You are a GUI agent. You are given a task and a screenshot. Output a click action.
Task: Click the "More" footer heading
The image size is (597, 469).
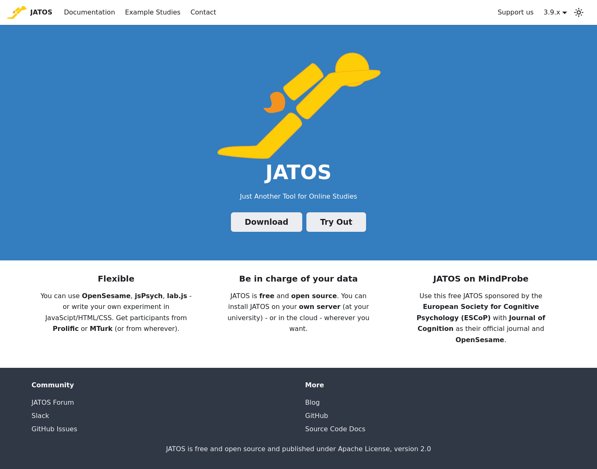pos(315,385)
